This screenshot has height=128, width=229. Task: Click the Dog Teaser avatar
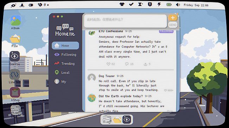92,78
